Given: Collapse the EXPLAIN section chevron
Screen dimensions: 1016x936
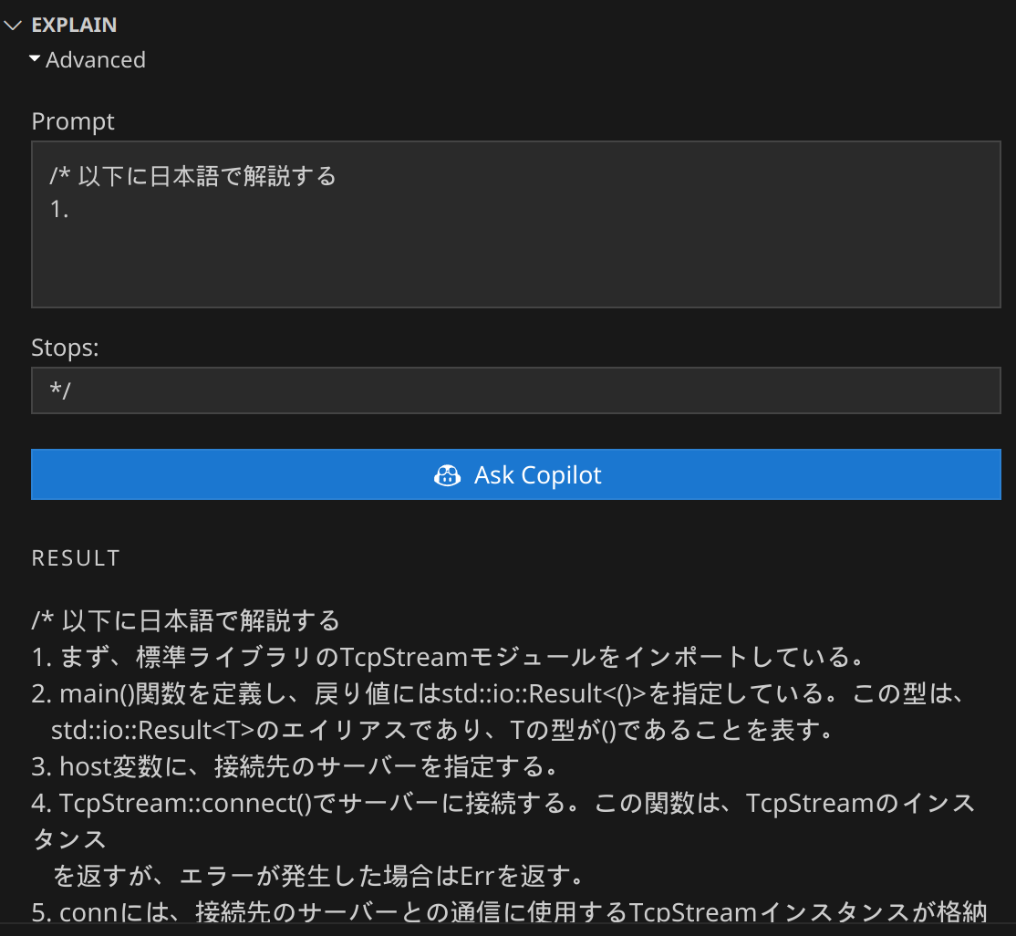Looking at the screenshot, I should click(x=13, y=26).
